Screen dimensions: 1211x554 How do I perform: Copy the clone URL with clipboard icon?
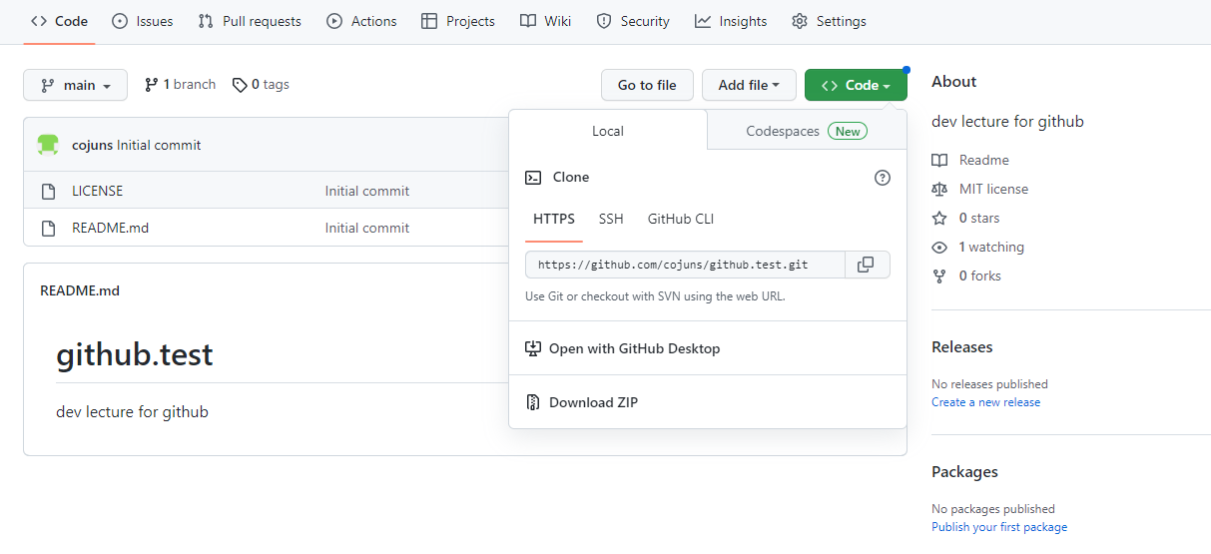point(867,265)
